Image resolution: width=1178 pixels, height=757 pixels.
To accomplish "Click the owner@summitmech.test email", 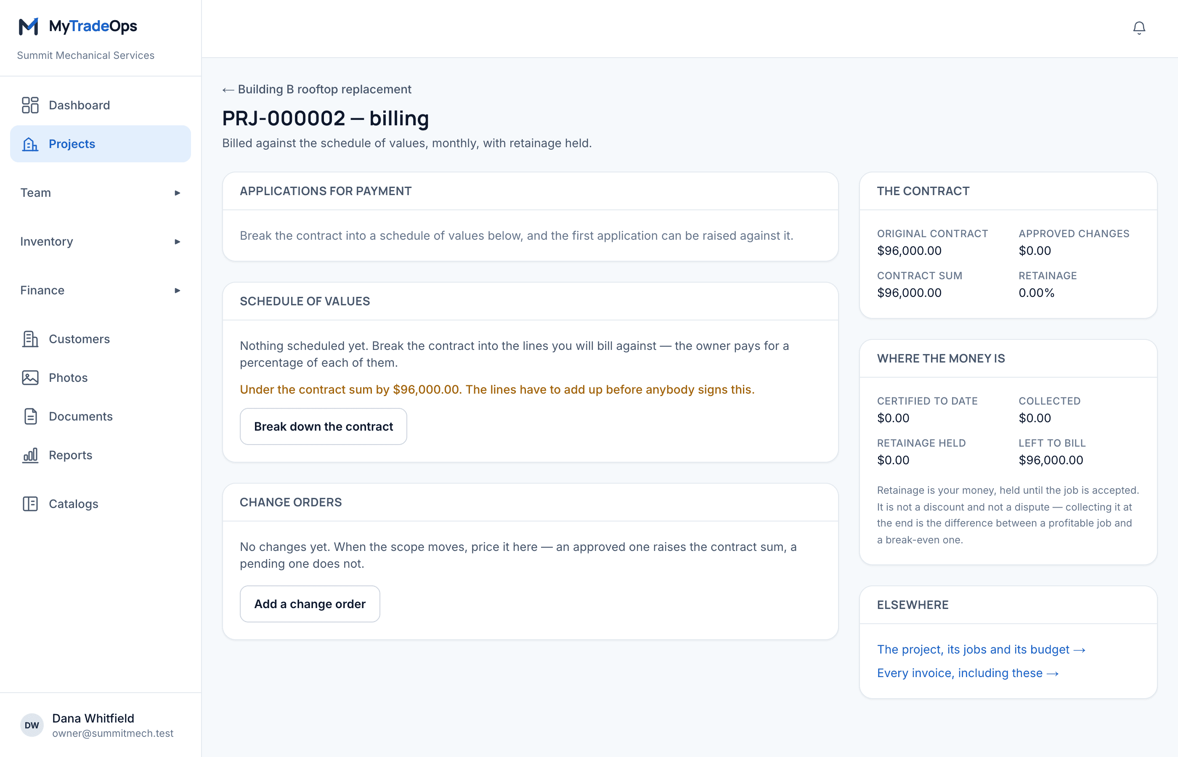I will [113, 733].
